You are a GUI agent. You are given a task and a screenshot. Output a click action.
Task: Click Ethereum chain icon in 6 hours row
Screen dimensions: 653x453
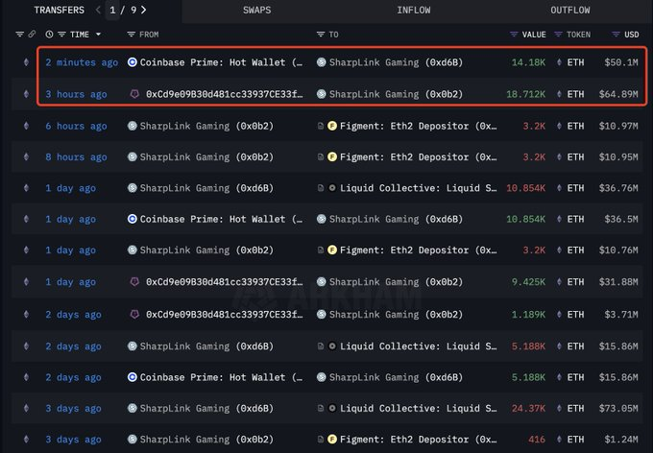pyautogui.click(x=26, y=126)
